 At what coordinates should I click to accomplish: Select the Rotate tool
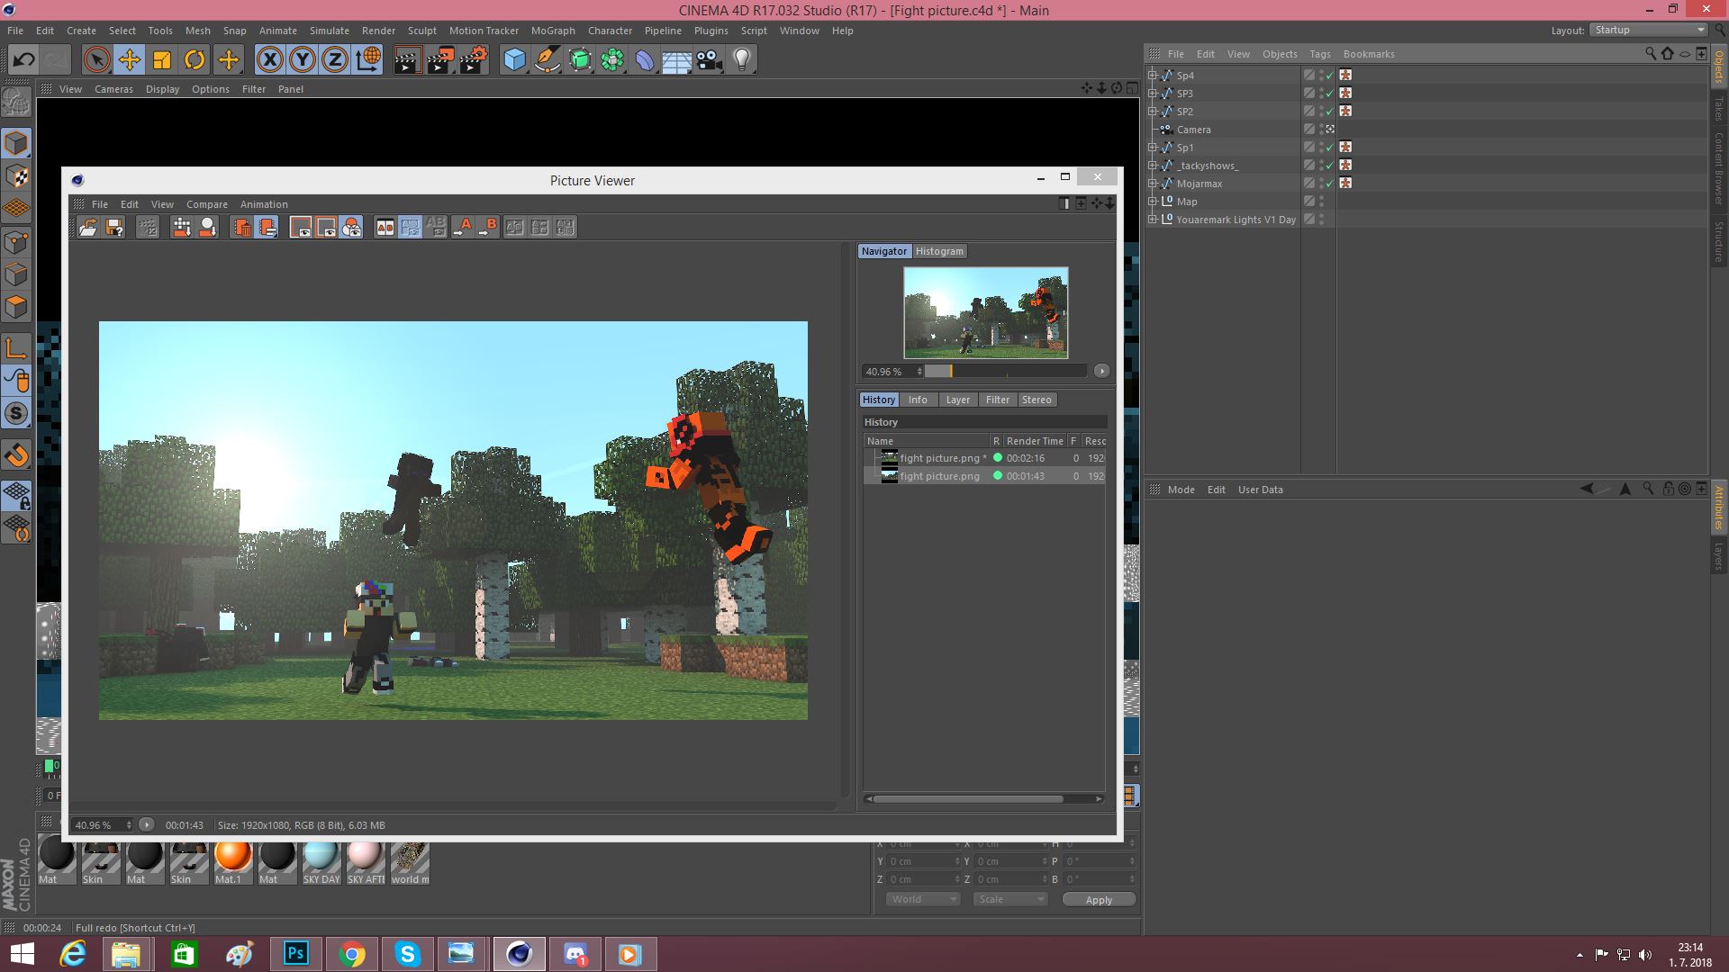click(x=195, y=60)
